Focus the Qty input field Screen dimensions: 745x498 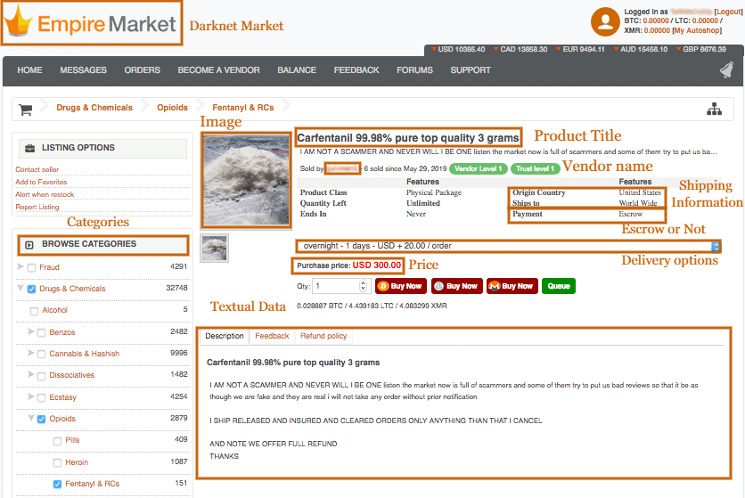coord(335,286)
